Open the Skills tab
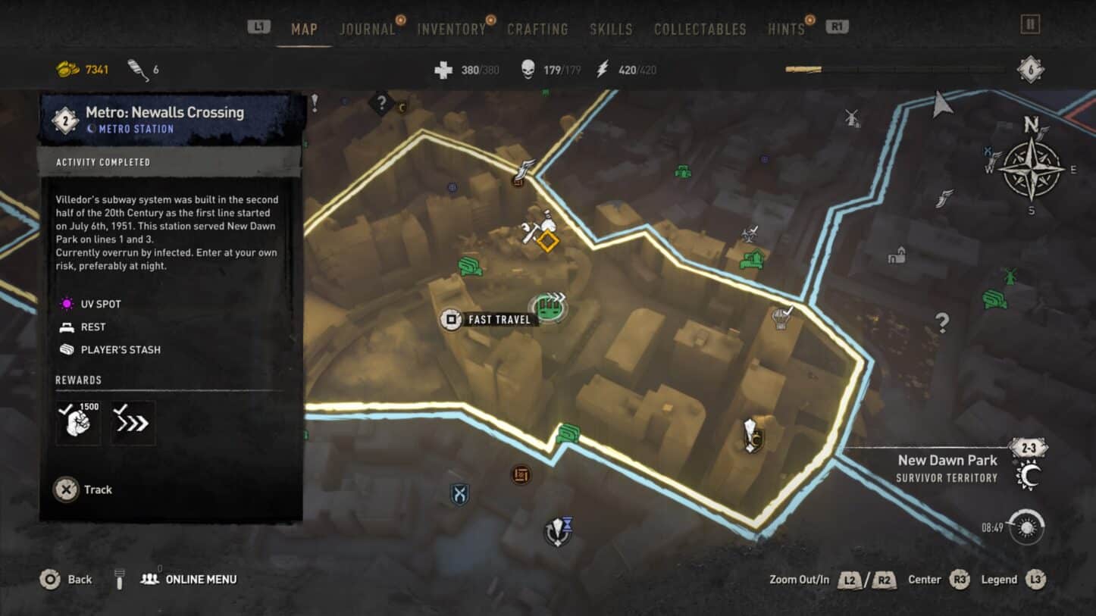Viewport: 1096px width, 616px height. coord(611,30)
